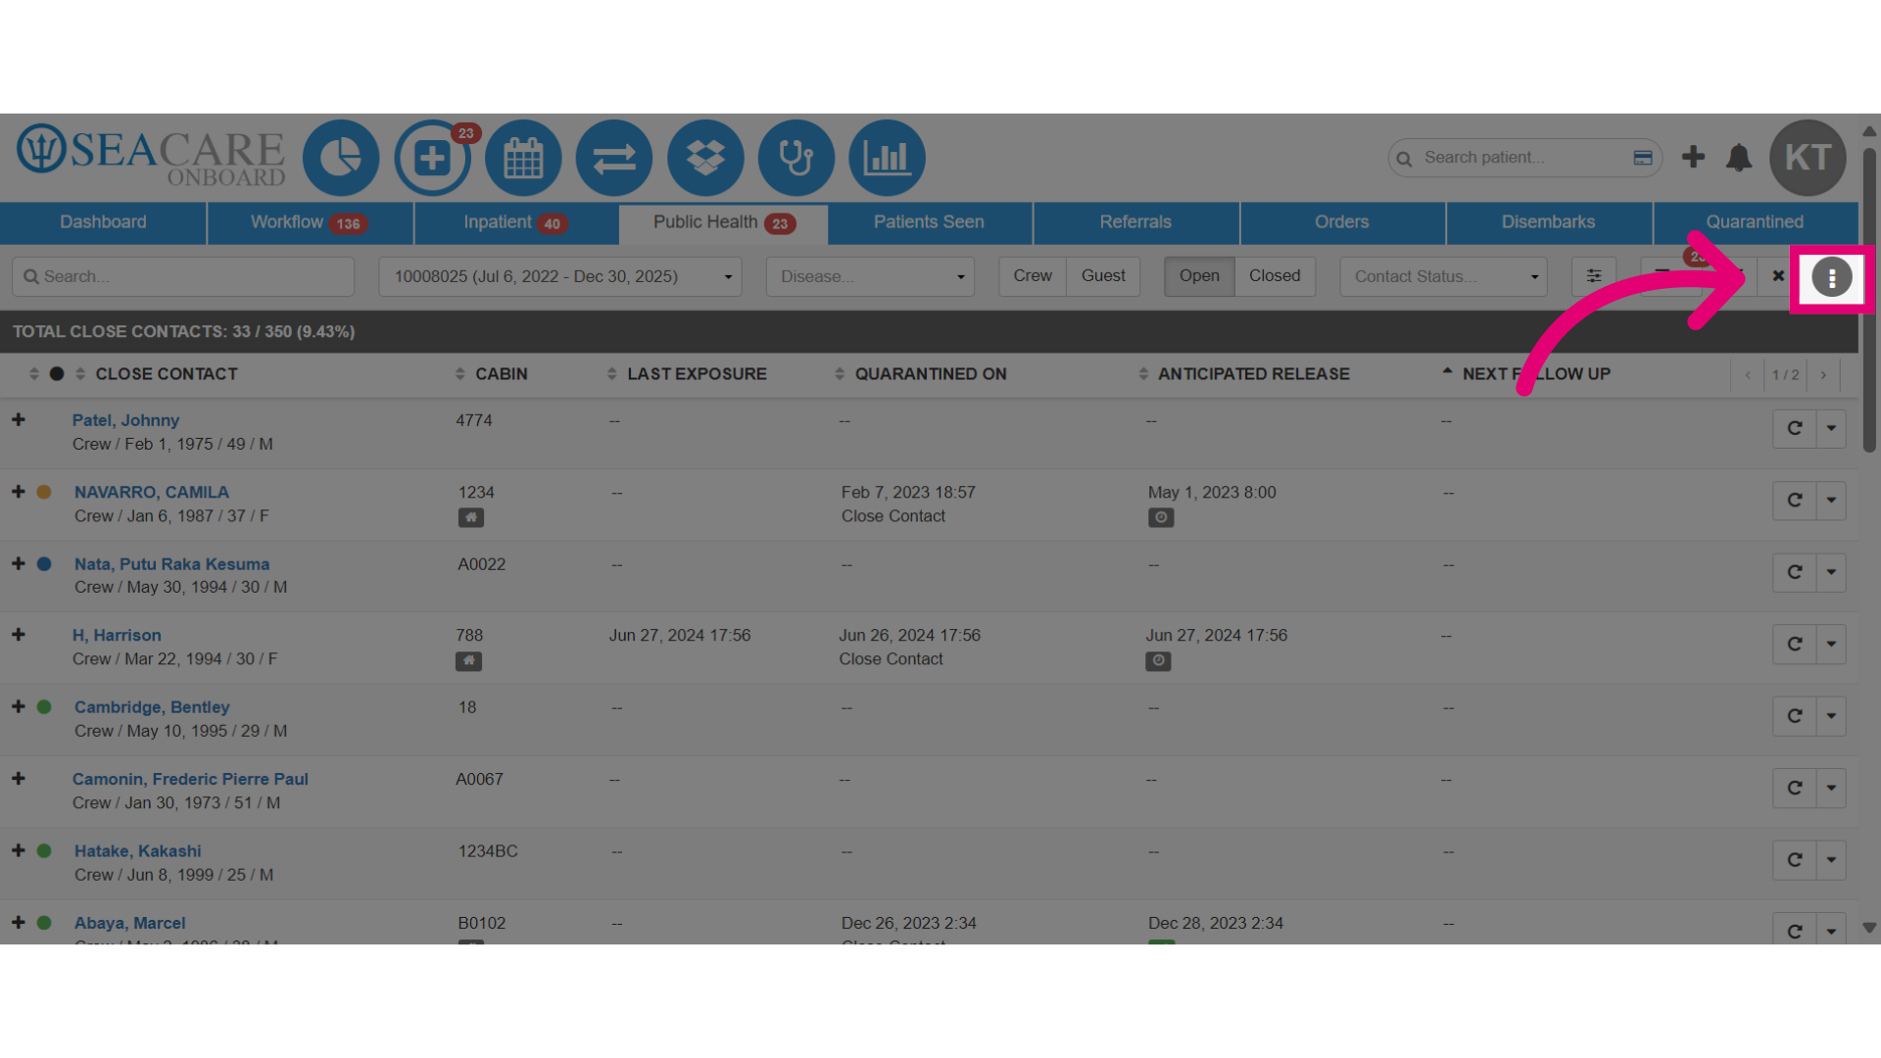1881x1058 pixels.
Task: Toggle the Crew filter
Action: coord(1033,276)
